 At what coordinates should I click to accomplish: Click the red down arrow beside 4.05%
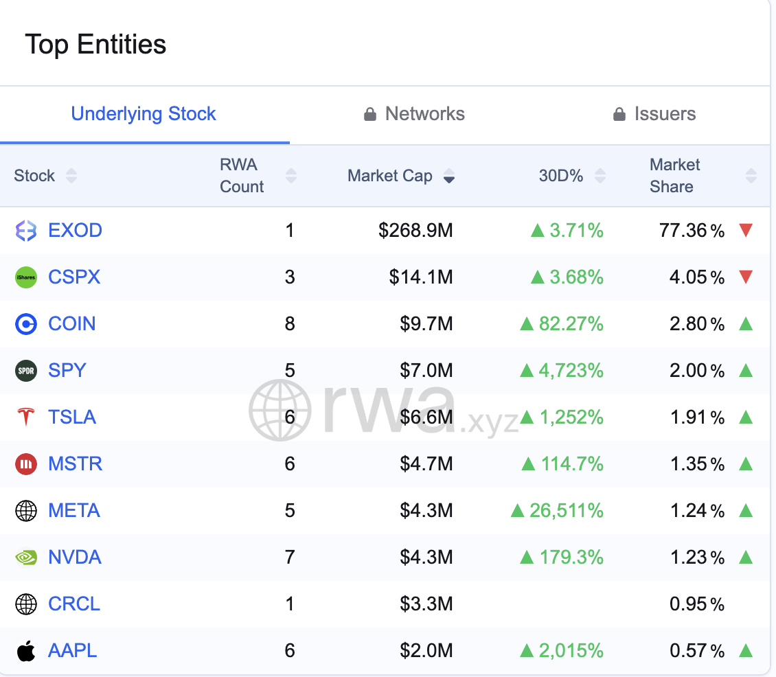pyautogui.click(x=746, y=277)
